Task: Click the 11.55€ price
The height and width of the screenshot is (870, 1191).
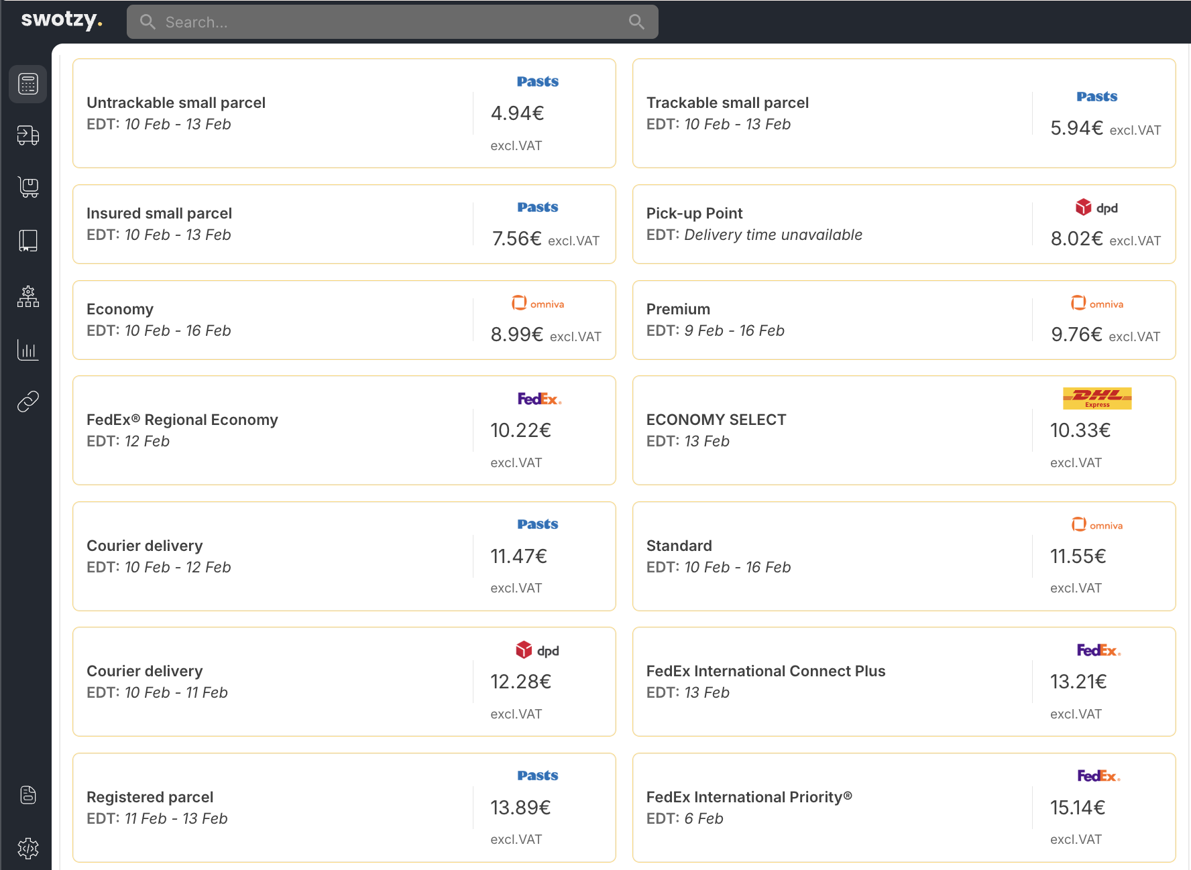Action: pyautogui.click(x=1078, y=556)
